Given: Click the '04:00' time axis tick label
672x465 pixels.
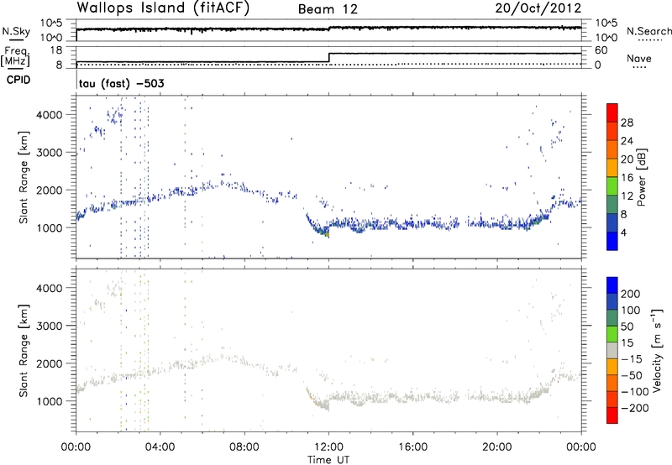Looking at the screenshot, I should point(160,447).
